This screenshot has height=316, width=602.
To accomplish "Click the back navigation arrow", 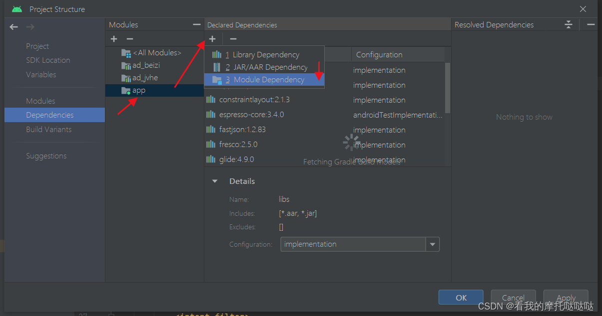I will point(13,26).
